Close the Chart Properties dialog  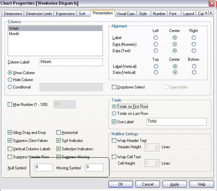[212, 3]
